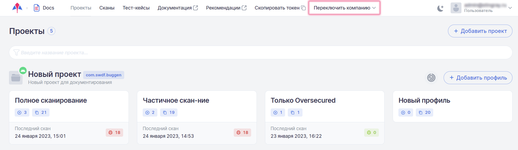Click scan count badge in Частичное скан-ние
This screenshot has width=518, height=150.
[150, 112]
